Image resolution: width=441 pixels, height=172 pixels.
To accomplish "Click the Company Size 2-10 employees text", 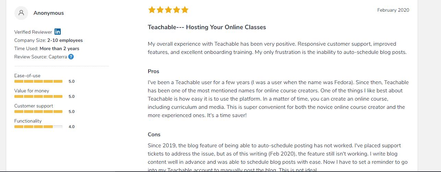I will pos(48,40).
